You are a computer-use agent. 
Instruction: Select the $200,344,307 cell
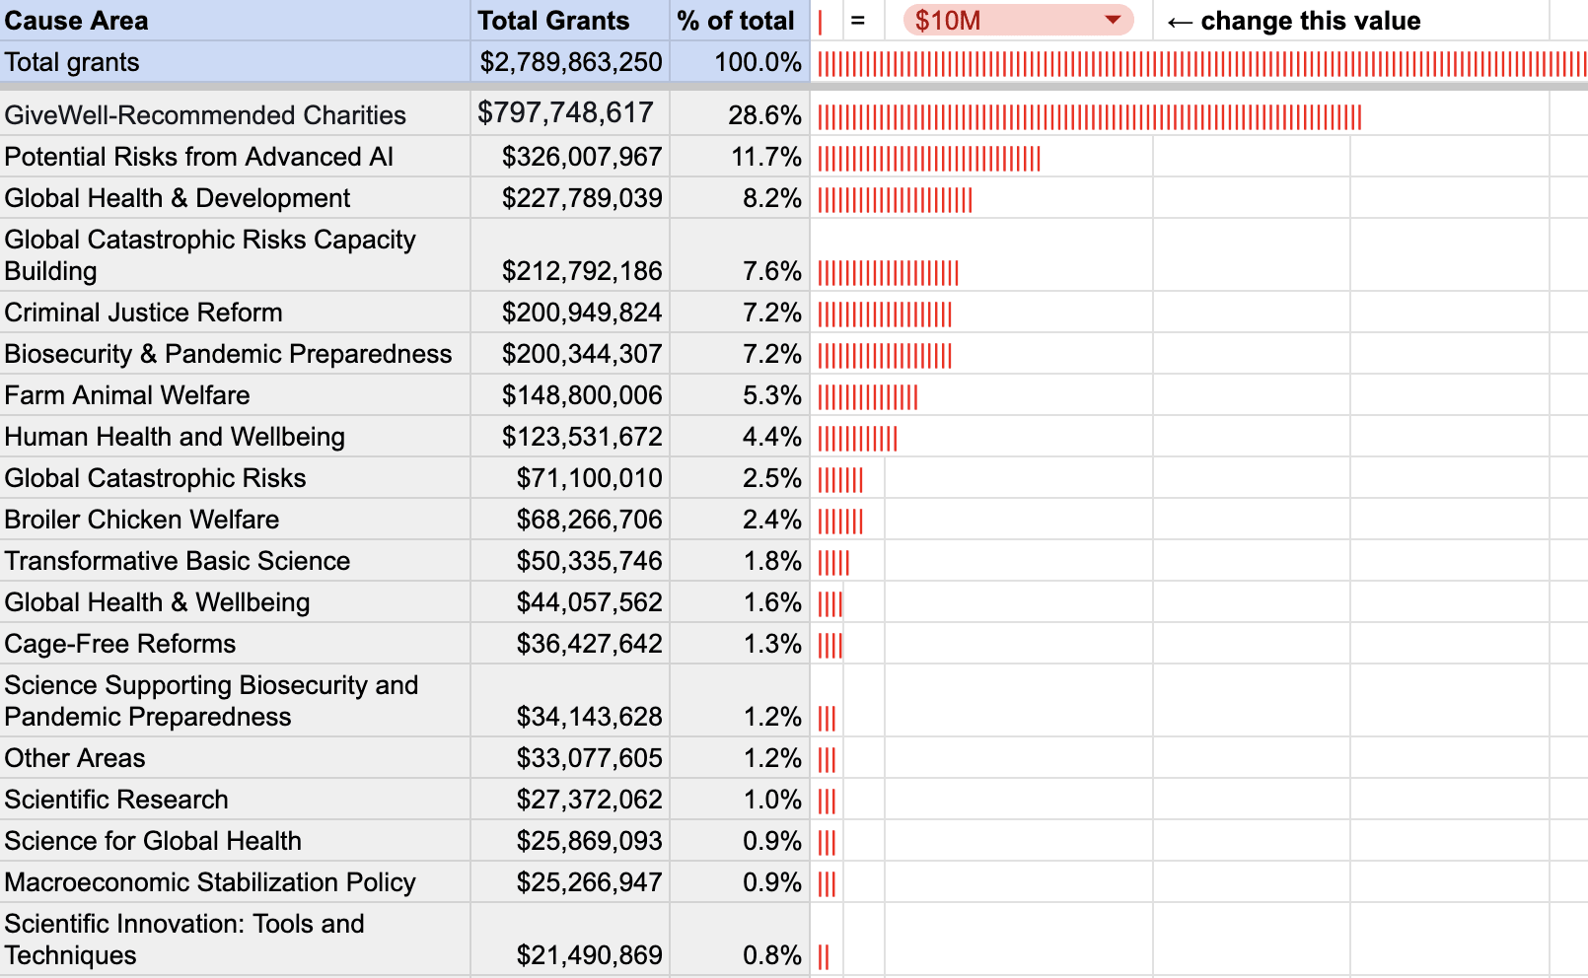570,354
